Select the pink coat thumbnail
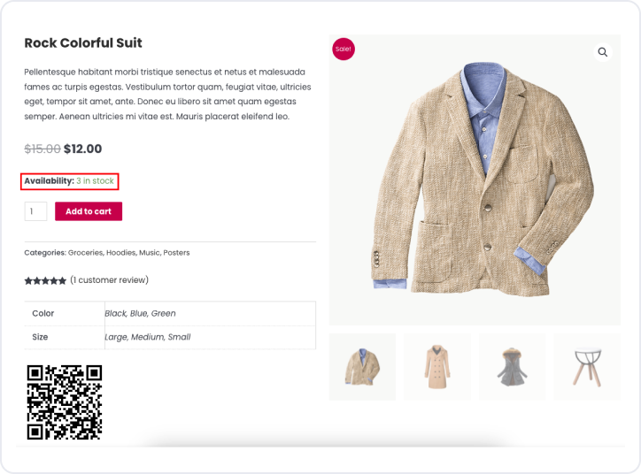This screenshot has width=641, height=474. coord(436,366)
